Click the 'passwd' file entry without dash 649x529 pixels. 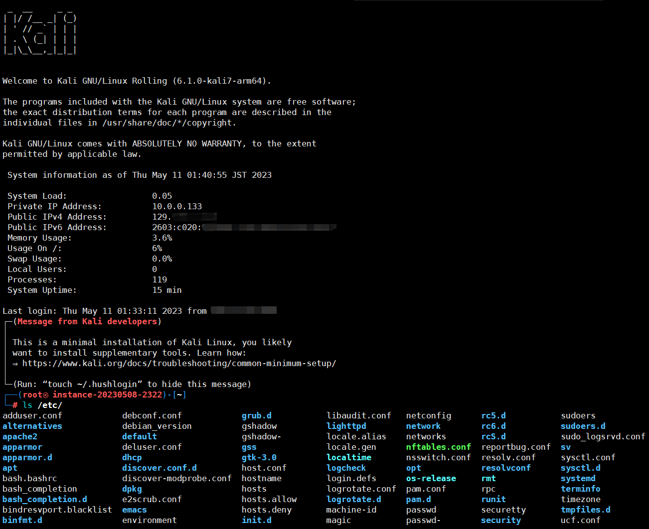[x=421, y=510]
